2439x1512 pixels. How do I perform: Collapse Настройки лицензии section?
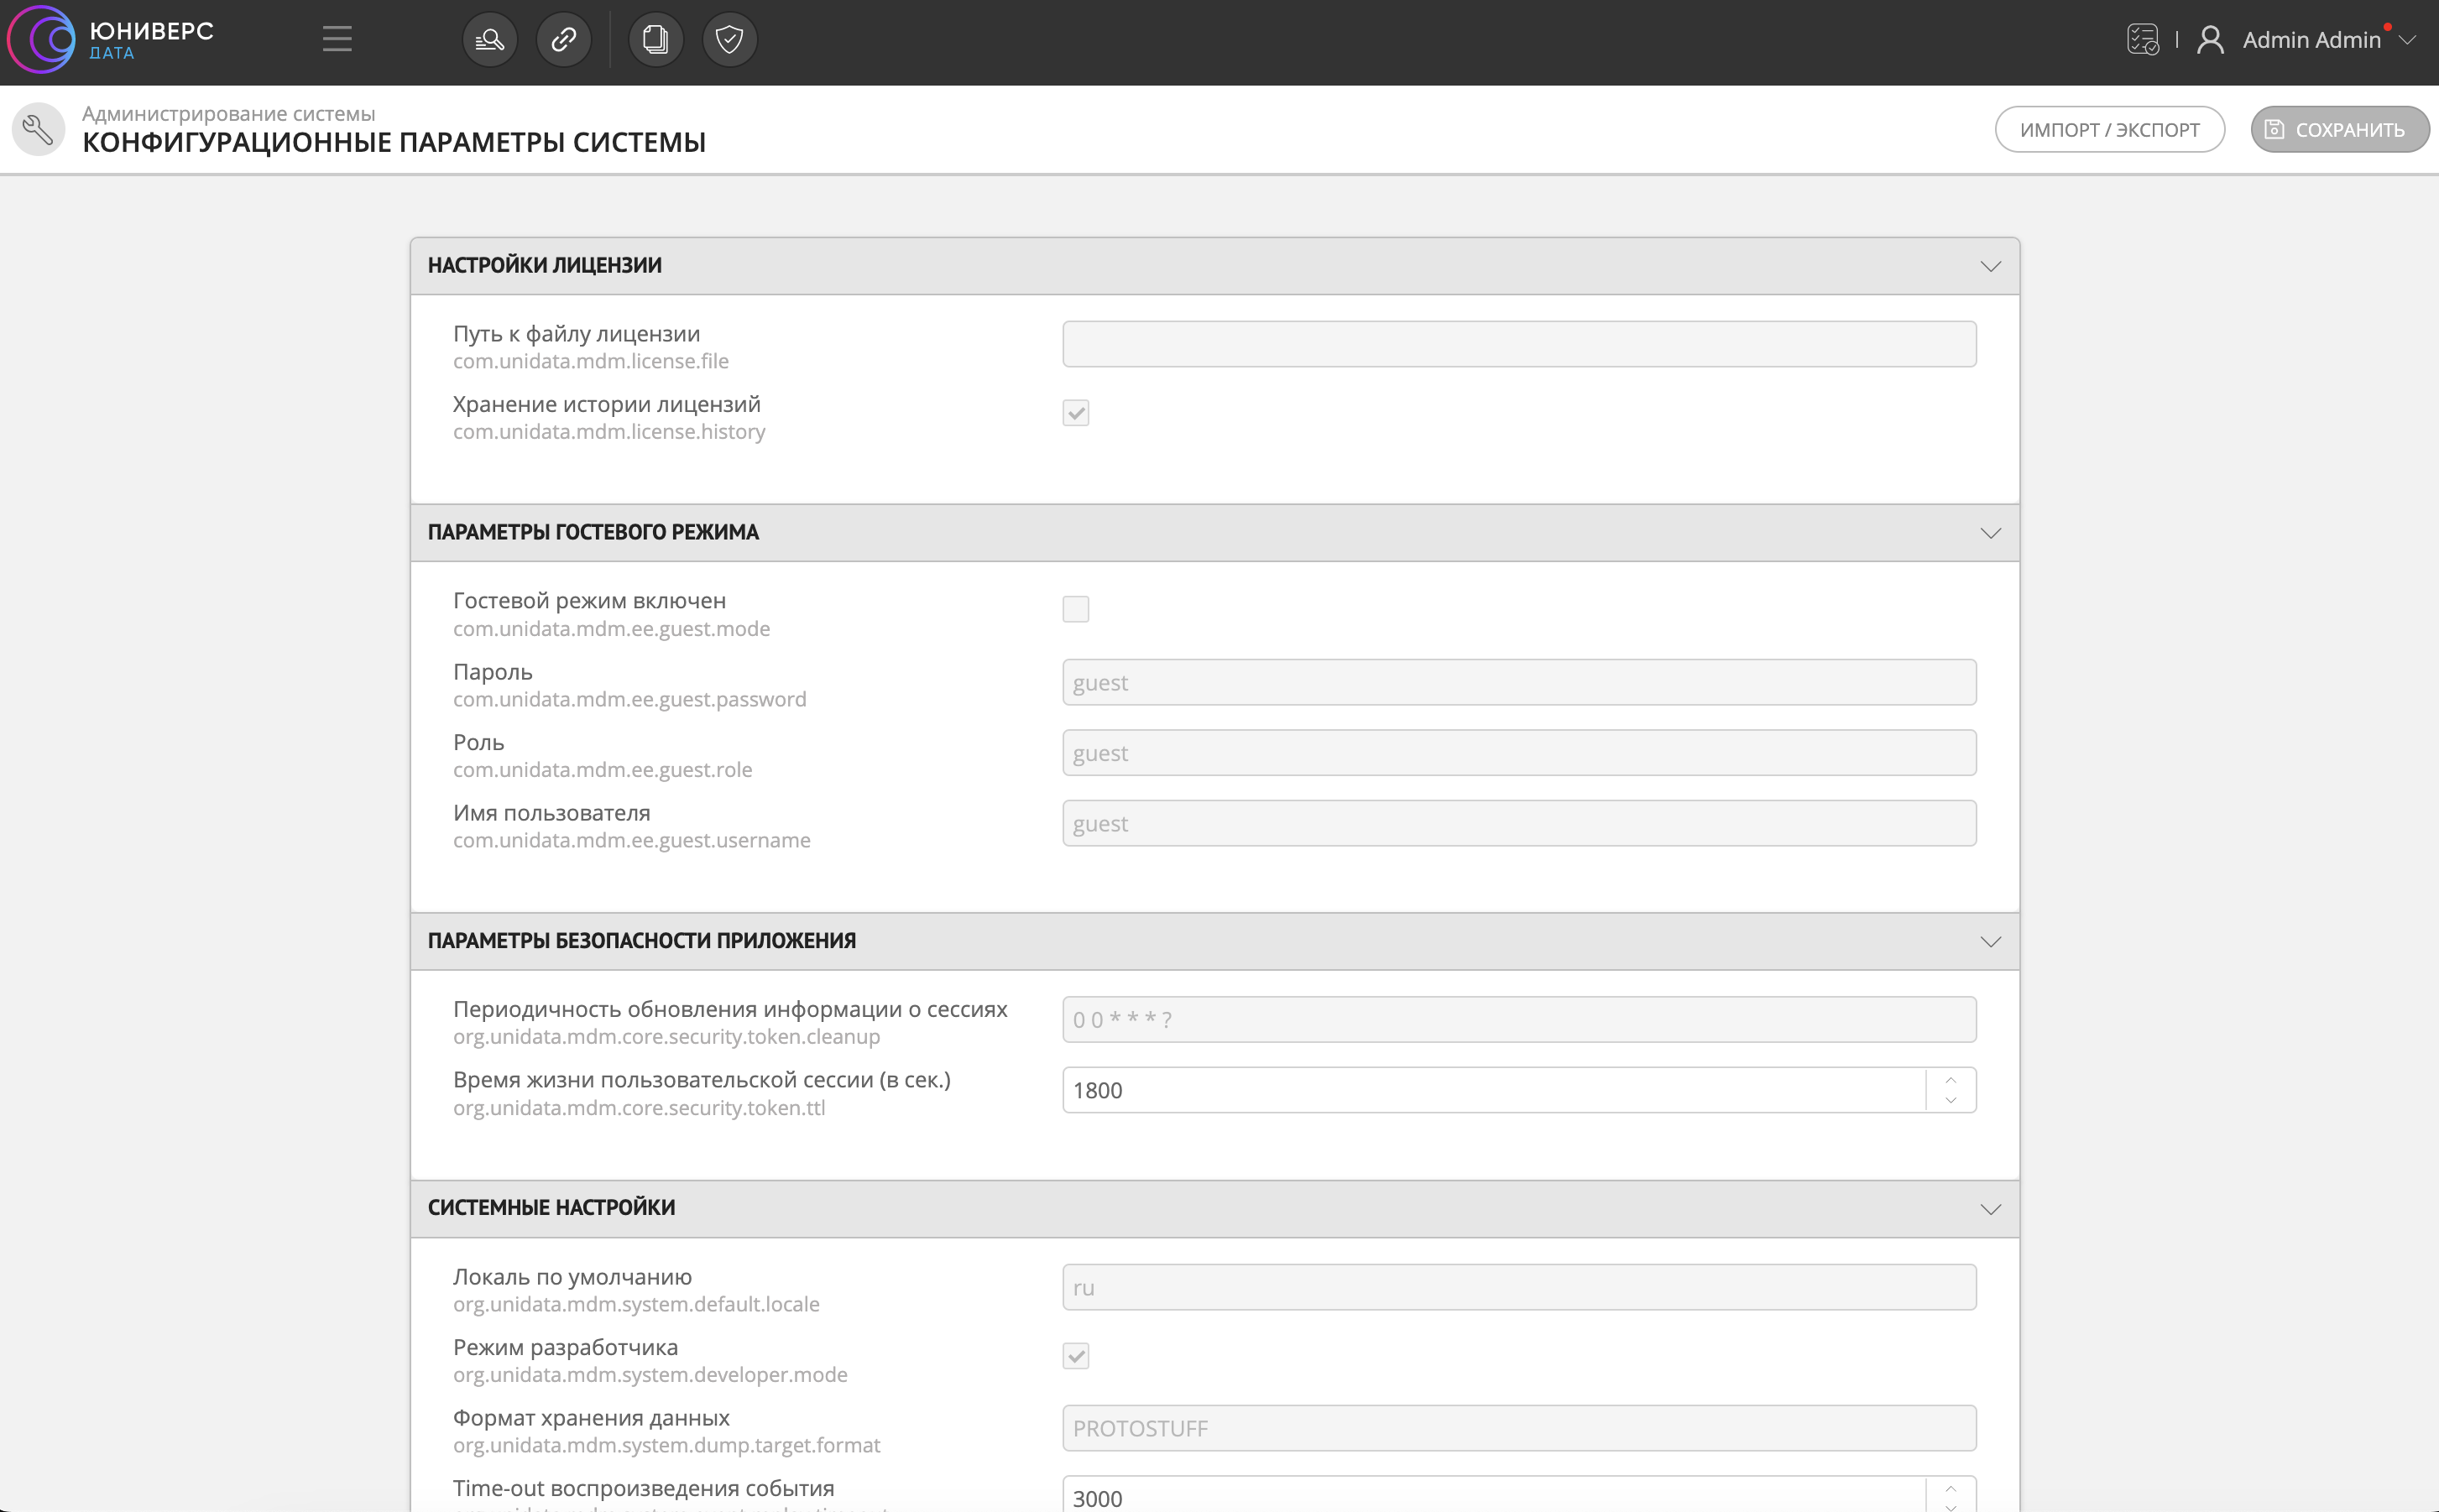click(1990, 266)
